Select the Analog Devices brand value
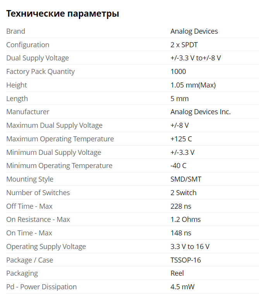 tap(194, 31)
